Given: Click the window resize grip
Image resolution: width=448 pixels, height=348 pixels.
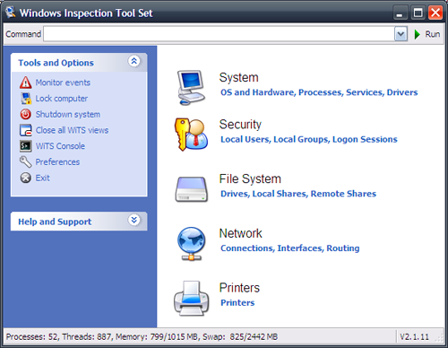Looking at the screenshot, I should pyautogui.click(x=439, y=338).
